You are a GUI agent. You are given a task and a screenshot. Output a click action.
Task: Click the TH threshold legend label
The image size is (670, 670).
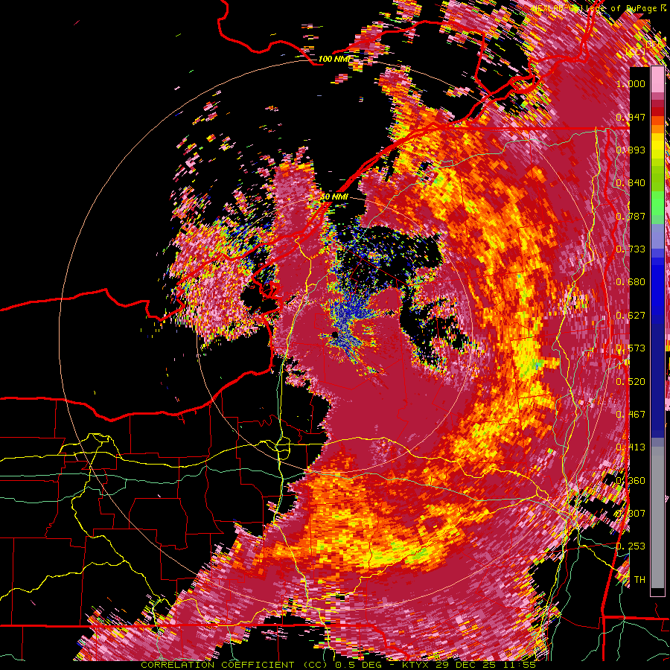click(x=639, y=580)
